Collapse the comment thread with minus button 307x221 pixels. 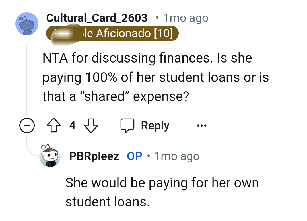tap(27, 125)
